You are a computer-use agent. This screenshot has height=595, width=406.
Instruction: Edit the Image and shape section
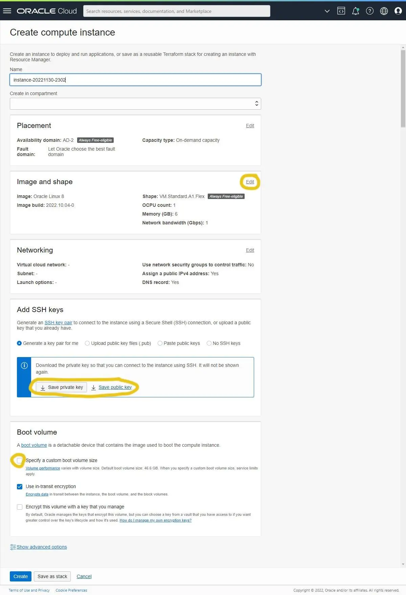pos(250,182)
